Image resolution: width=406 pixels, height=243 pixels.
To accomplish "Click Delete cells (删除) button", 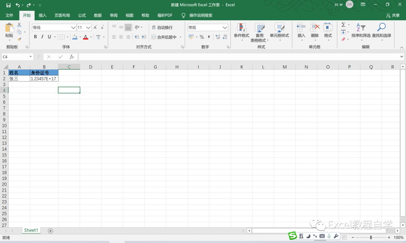I will (315, 31).
